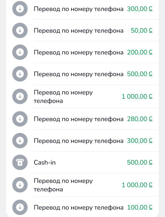View the phone transfer entry for 100,00
165x217 pixels.
point(78,207)
